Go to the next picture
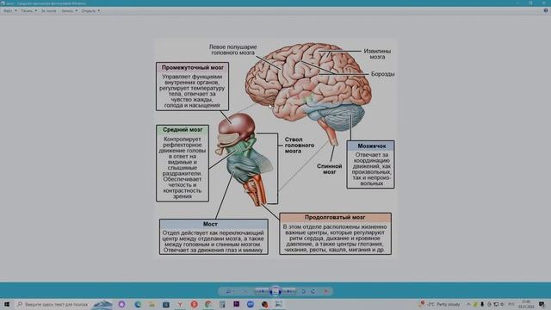 point(289,291)
